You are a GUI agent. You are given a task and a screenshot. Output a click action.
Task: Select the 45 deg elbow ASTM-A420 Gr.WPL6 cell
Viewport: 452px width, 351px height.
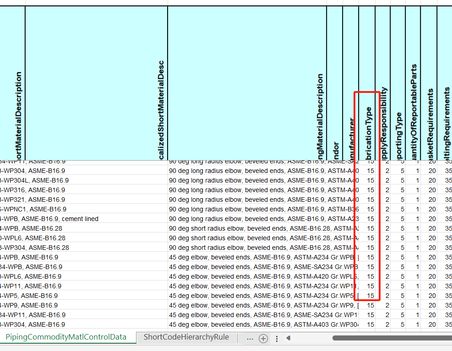[x=263, y=277]
